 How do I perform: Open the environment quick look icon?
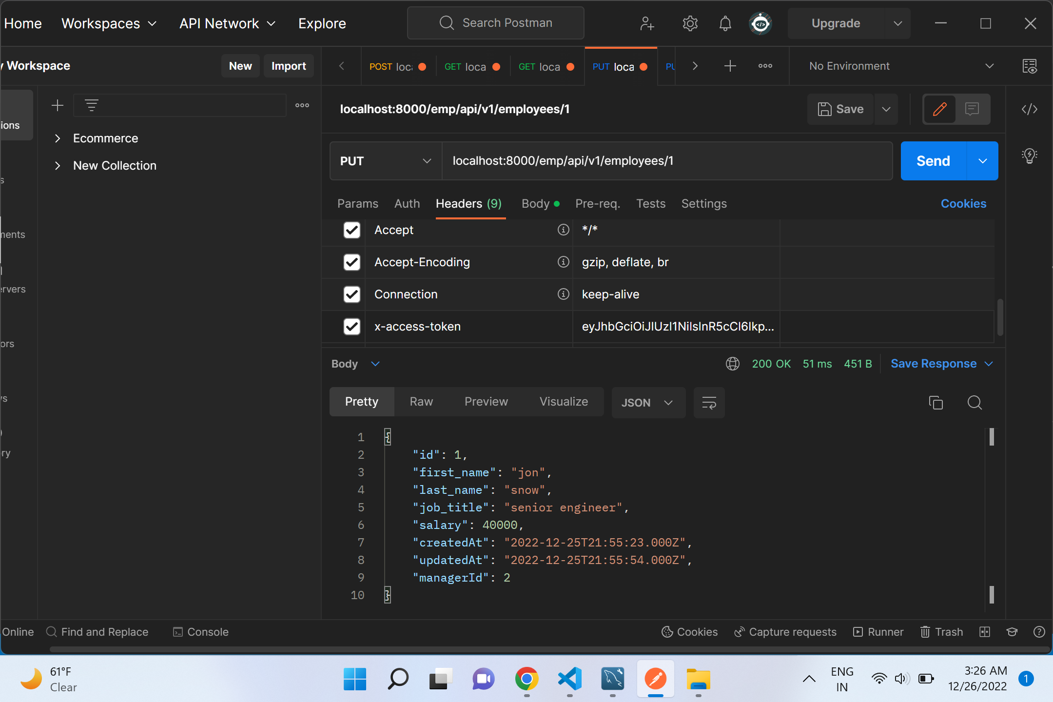pos(1030,66)
